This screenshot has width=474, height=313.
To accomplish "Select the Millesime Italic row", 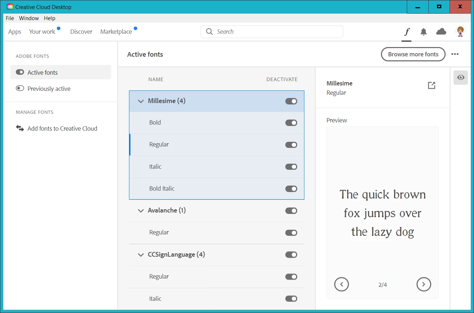I will point(217,167).
